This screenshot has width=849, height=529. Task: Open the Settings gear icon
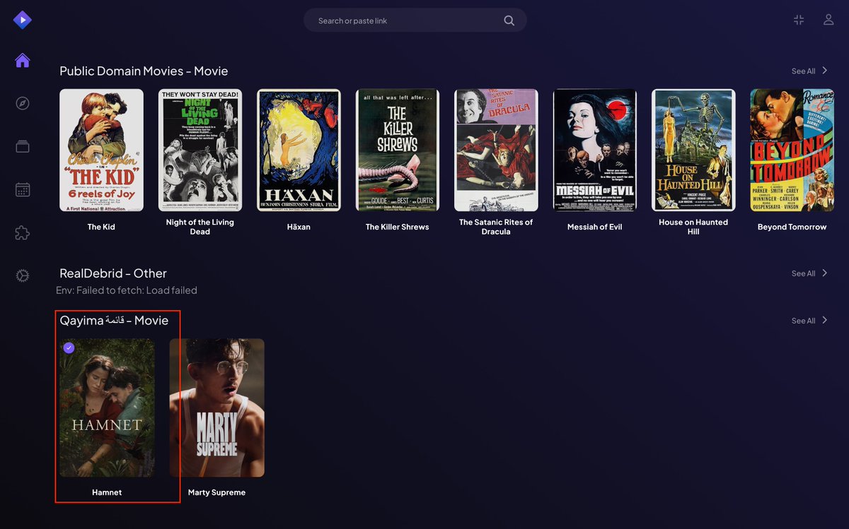(x=23, y=275)
